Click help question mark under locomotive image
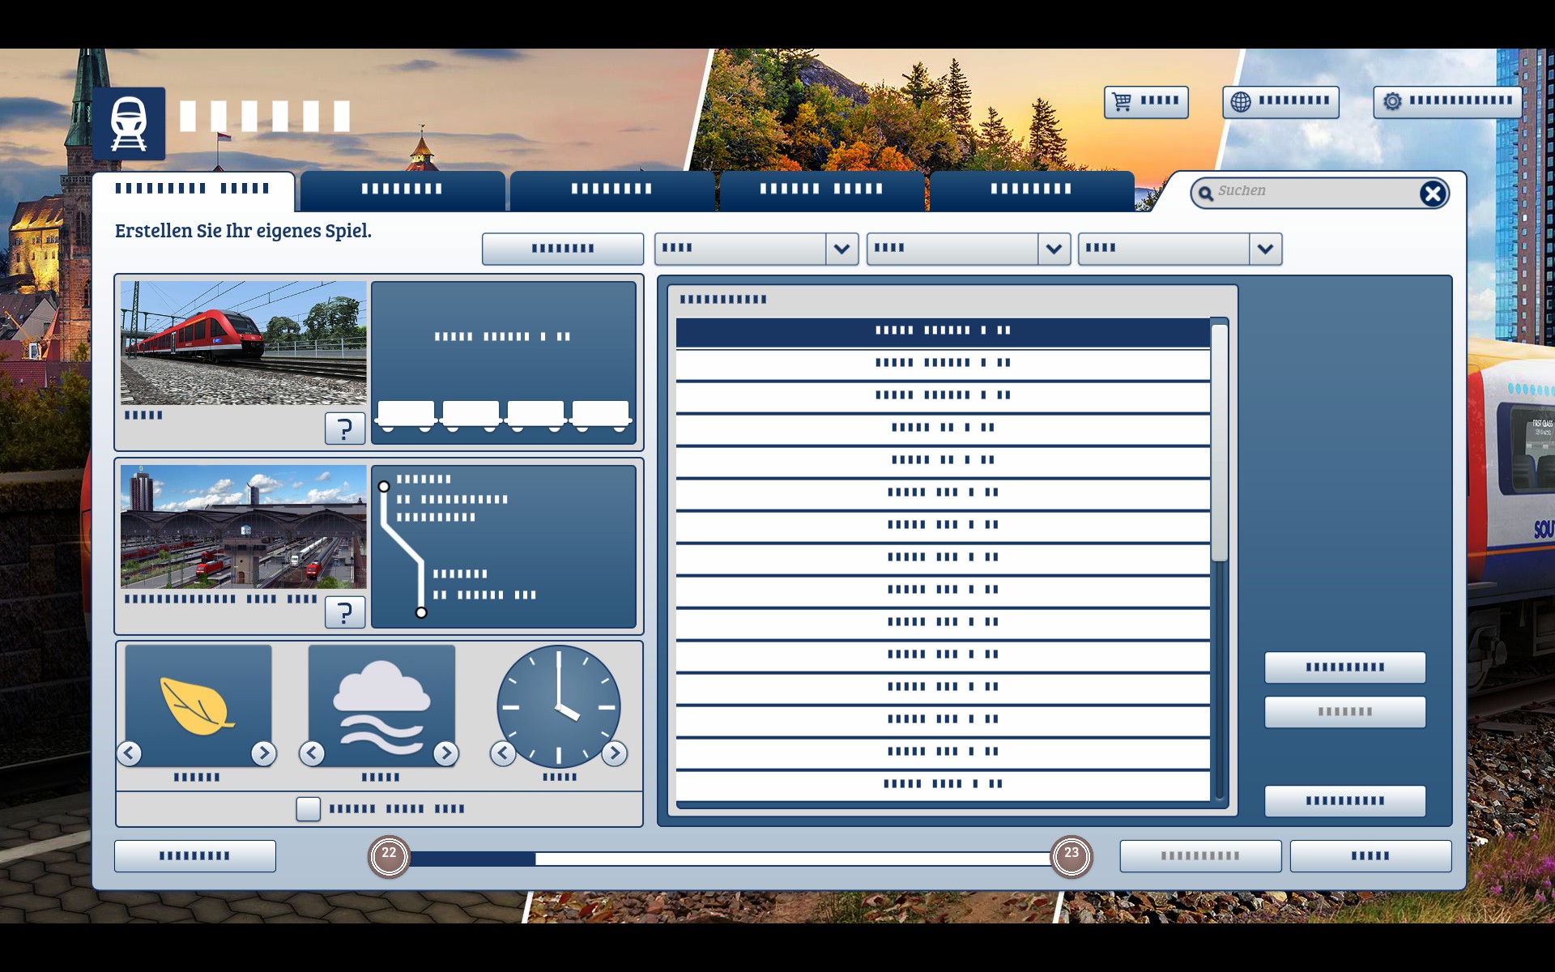Screen dimensions: 1555x972 point(344,428)
